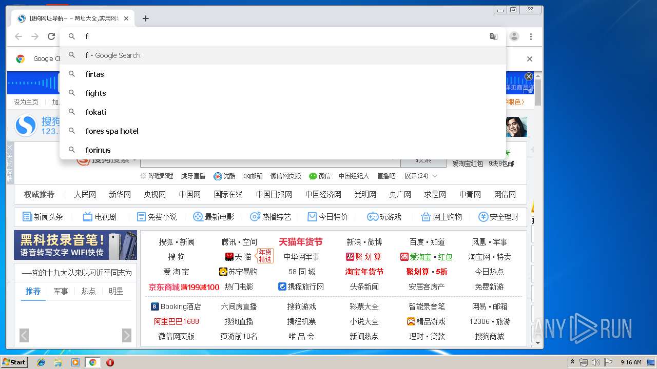Show next item with right carousel arrow
The image size is (657, 369).
(x=127, y=336)
